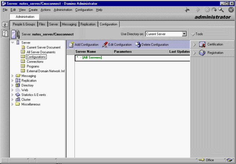Switch to the Server tab

(53, 24)
